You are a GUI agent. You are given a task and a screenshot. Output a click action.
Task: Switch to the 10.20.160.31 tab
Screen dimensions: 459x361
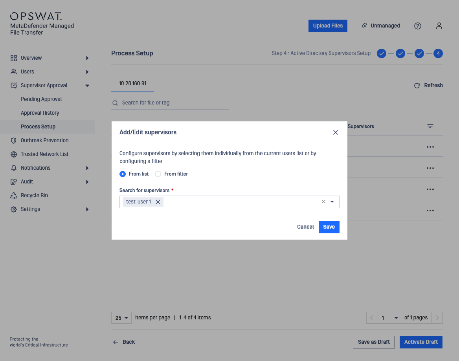tap(132, 84)
